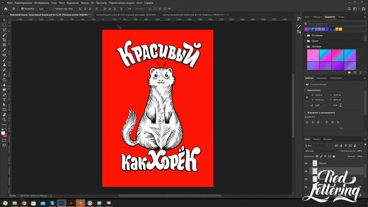368x207 pixels.
Task: Open the Фильтр menu
Action: (x=85, y=3)
